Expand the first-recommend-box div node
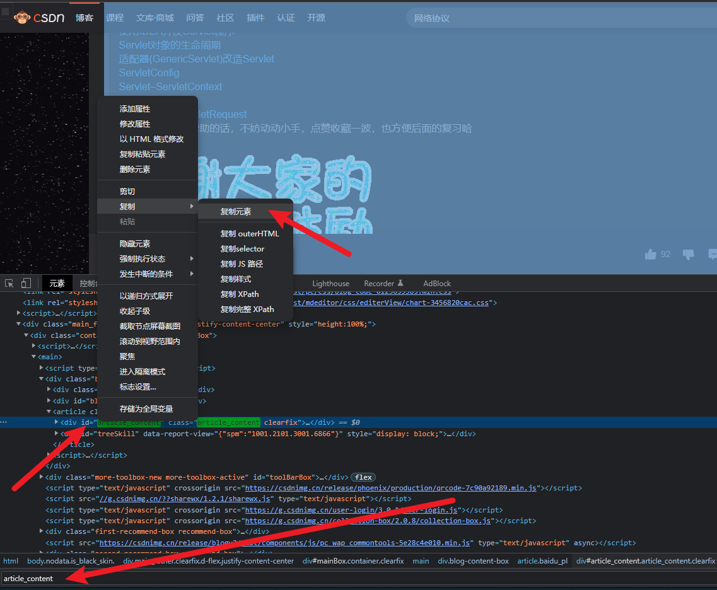 point(42,531)
